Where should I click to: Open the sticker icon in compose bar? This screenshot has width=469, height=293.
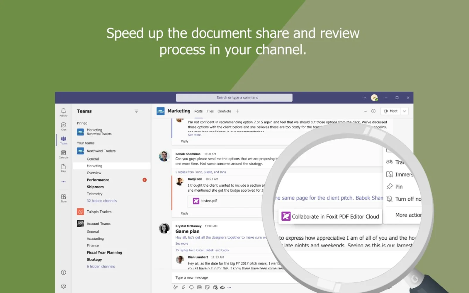tap(207, 287)
